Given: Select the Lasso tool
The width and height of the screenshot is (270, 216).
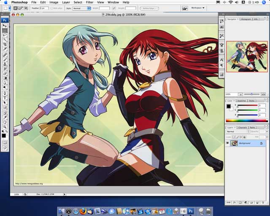Looking at the screenshot, I should (5, 35).
